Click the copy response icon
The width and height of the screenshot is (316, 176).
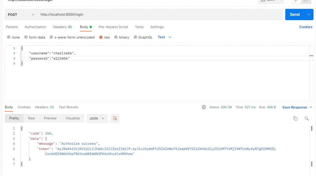click(295, 119)
